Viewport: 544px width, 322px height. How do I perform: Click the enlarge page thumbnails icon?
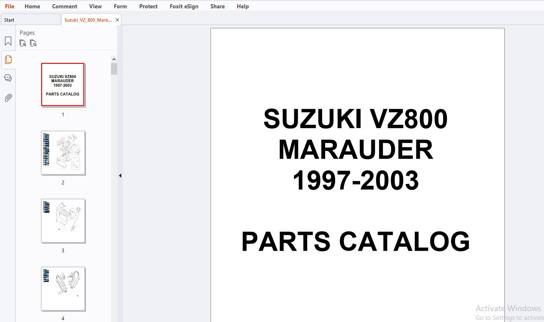pyautogui.click(x=23, y=43)
